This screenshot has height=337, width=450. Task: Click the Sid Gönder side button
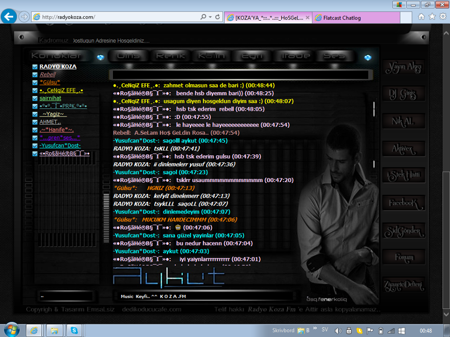coord(404,231)
